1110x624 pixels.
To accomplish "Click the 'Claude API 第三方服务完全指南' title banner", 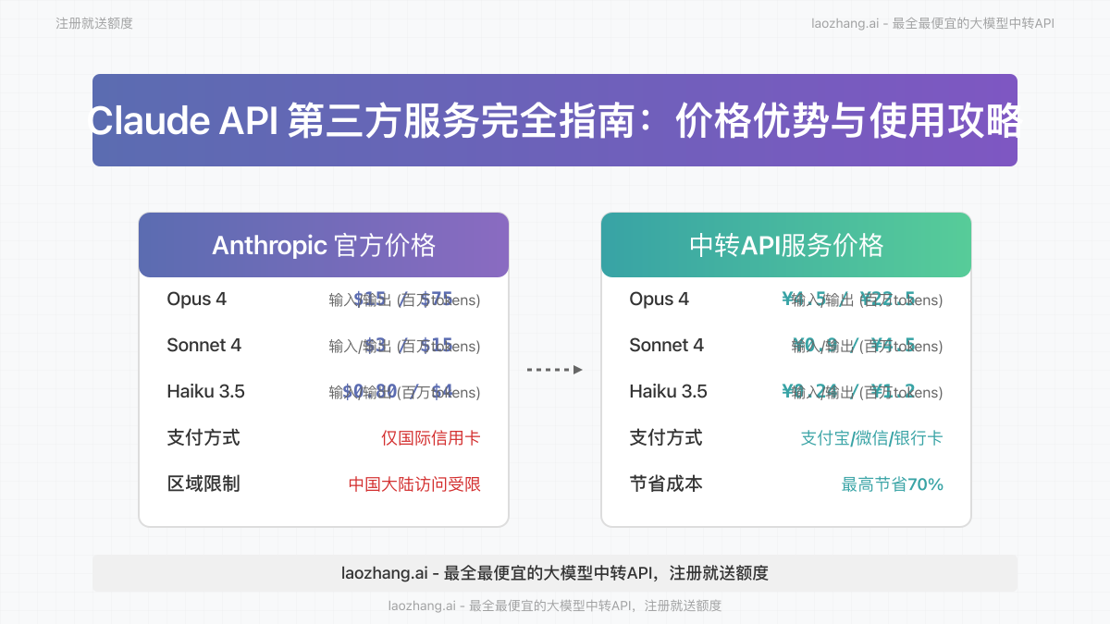I will [x=555, y=120].
